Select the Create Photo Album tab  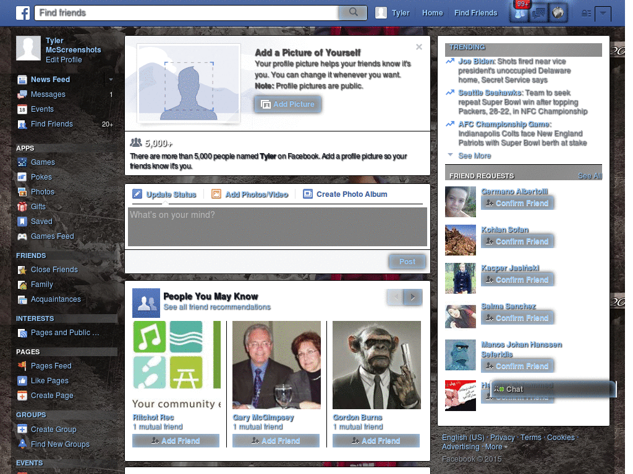(345, 194)
